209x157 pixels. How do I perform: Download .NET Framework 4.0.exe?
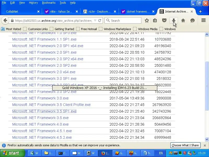[40, 124]
